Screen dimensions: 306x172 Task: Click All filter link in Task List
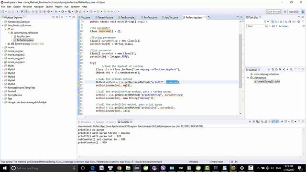point(273,26)
